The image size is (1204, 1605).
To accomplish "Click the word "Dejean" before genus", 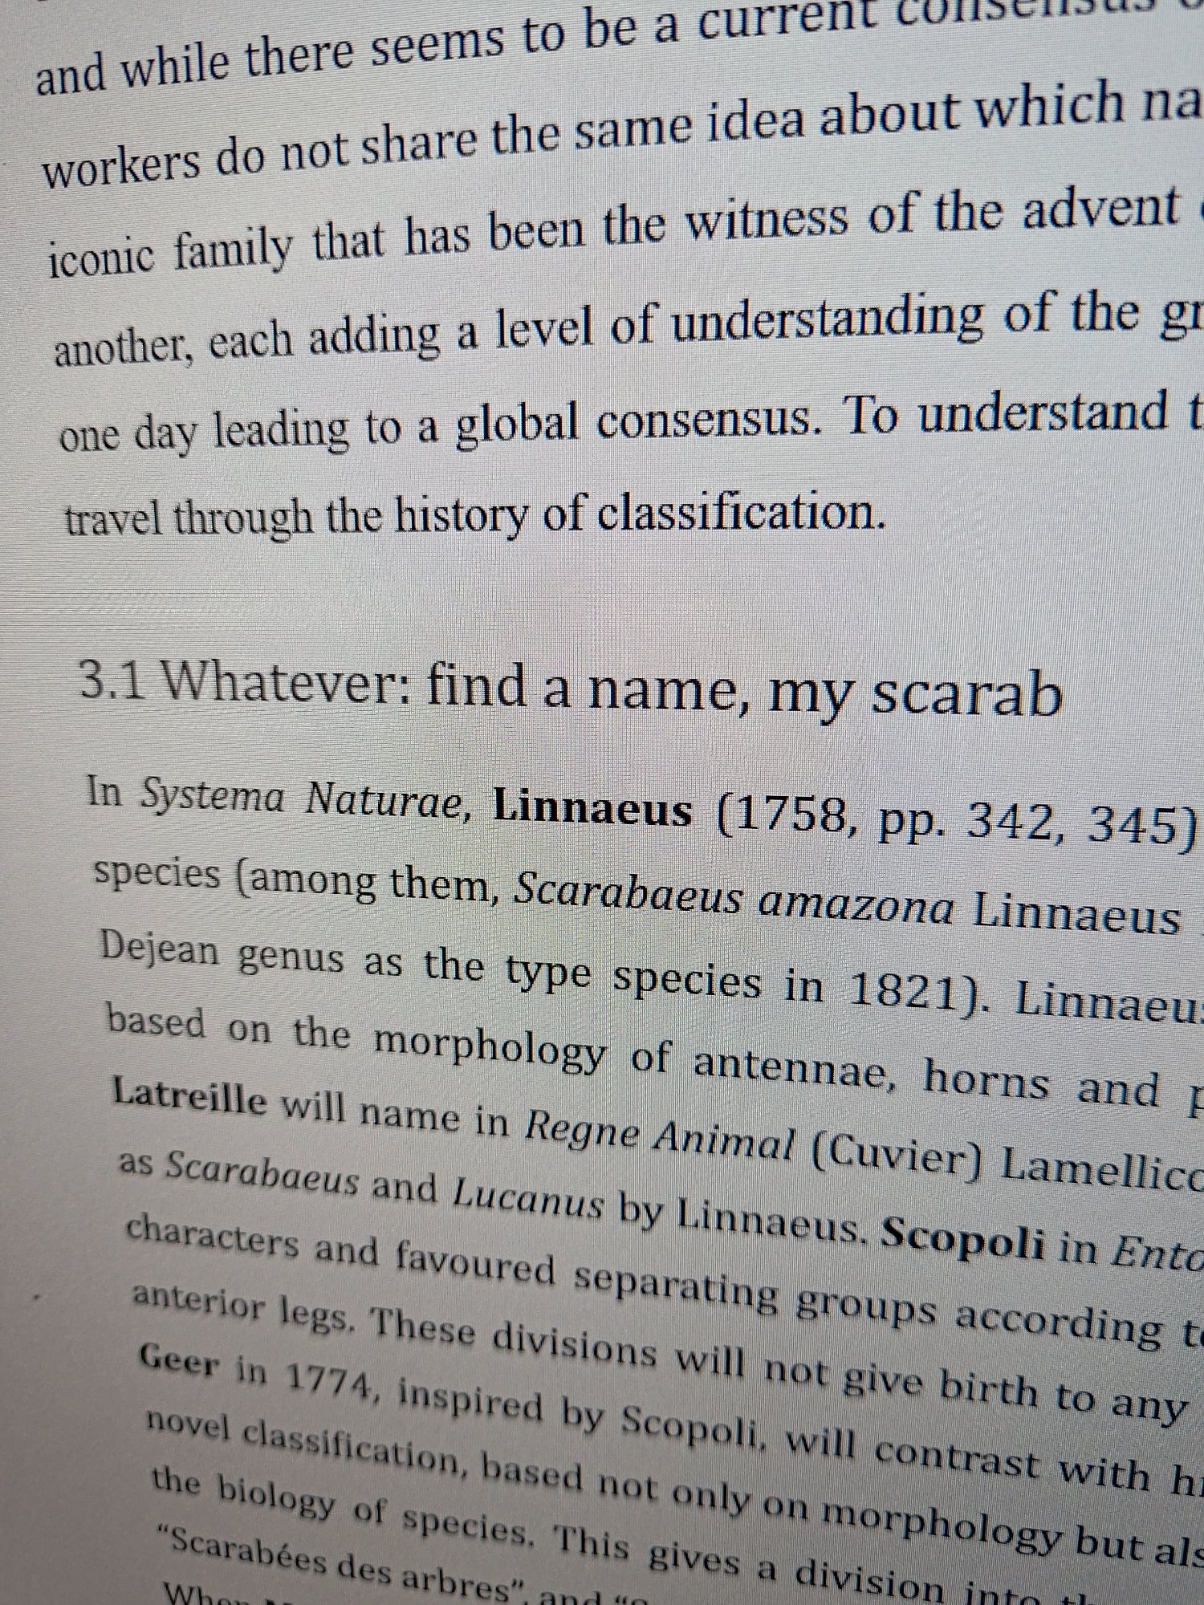I will 160,951.
